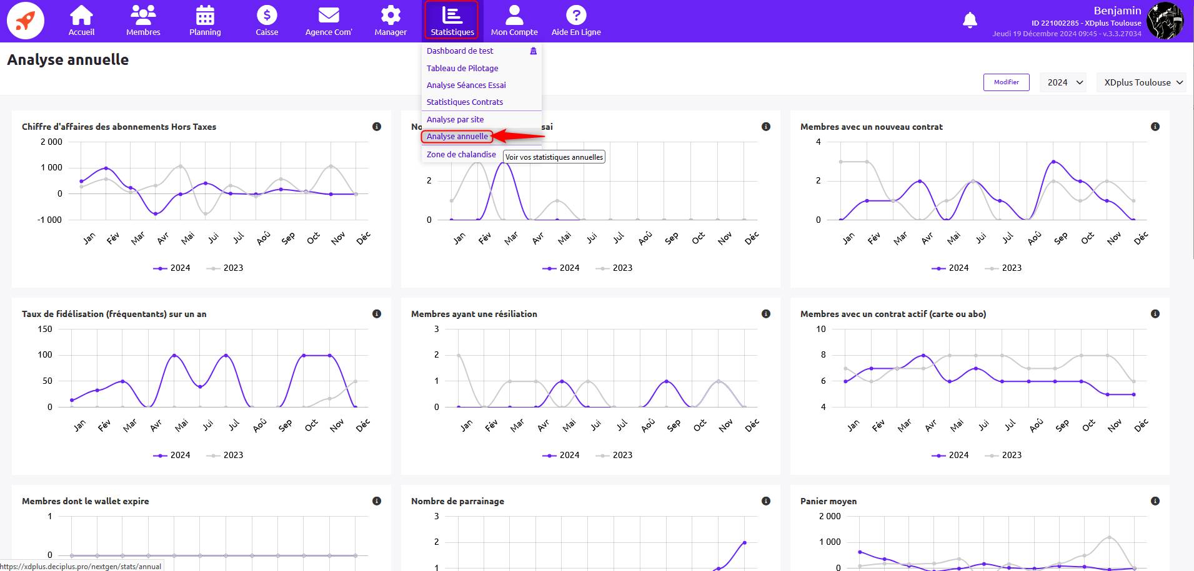Click Benjamin's profile avatar
The height and width of the screenshot is (571, 1194).
(1165, 21)
